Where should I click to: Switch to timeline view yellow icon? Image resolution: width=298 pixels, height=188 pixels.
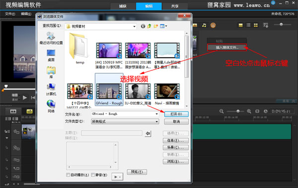(x=29, y=112)
